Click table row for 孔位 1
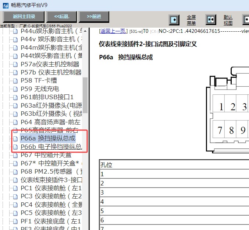This screenshot has width=249, height=230. [x=174, y=174]
